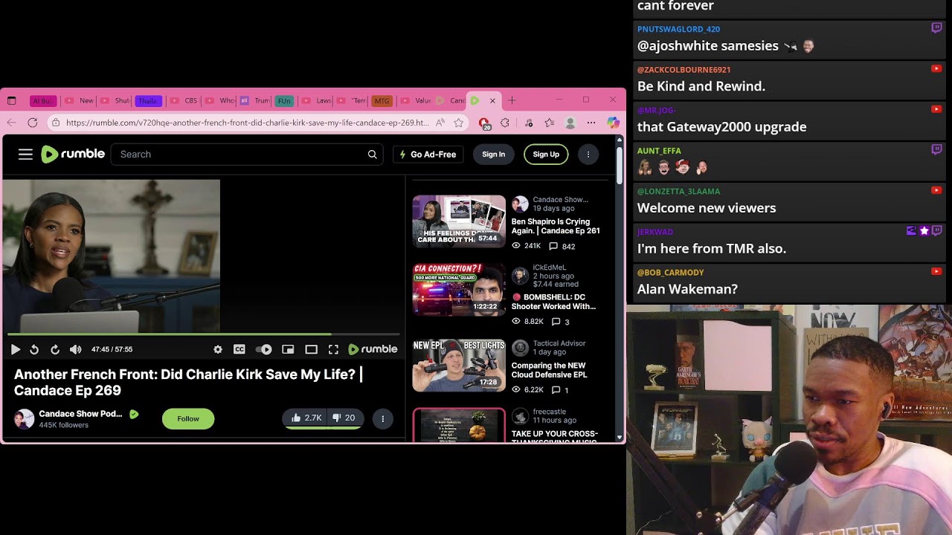This screenshot has width=952, height=535.
Task: Open the browser tab actions menu
Action: (x=12, y=100)
